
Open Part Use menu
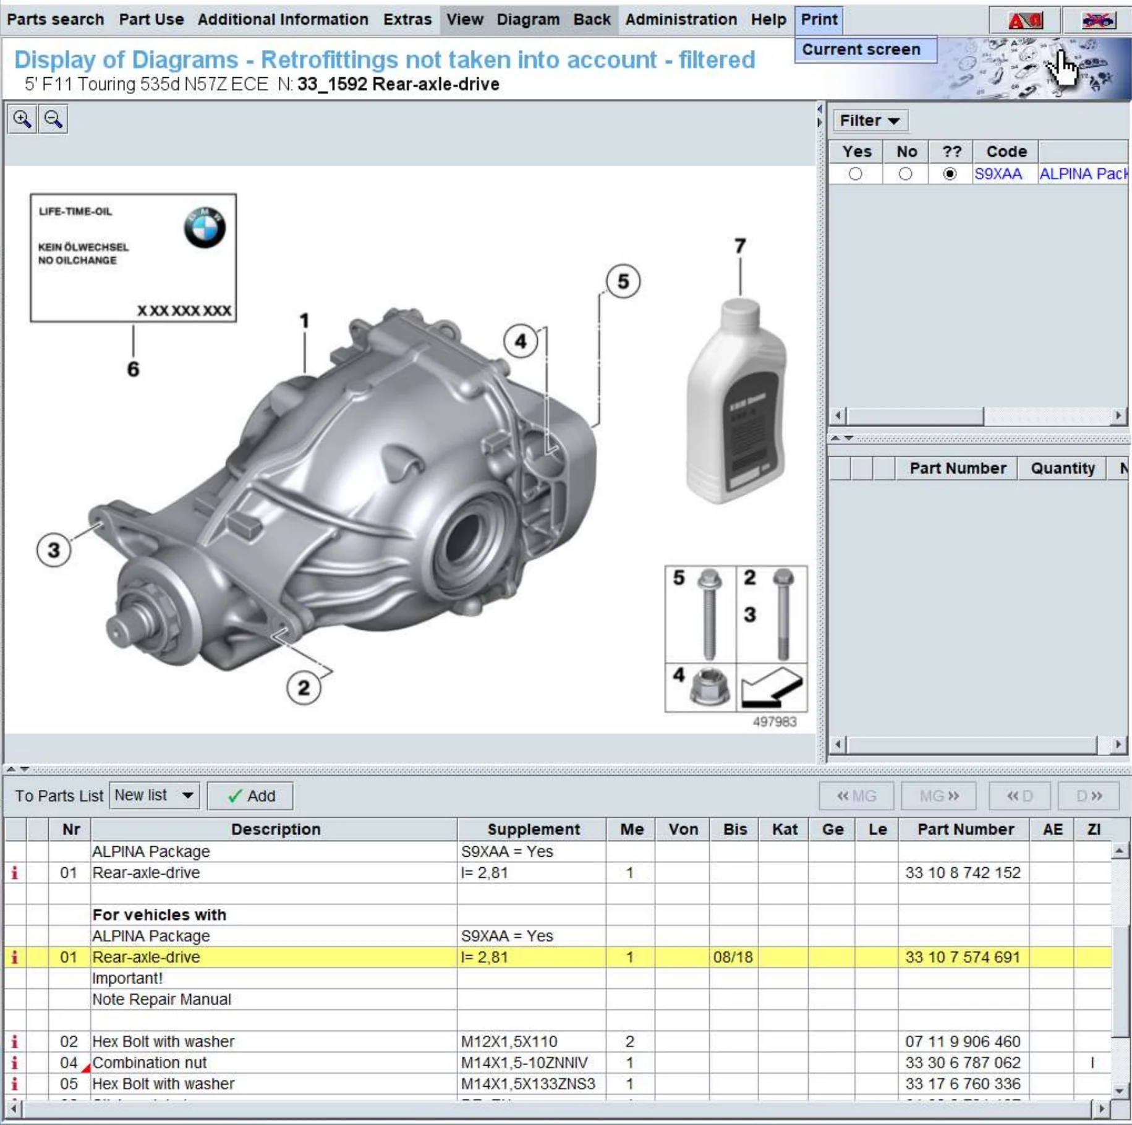[x=151, y=20]
